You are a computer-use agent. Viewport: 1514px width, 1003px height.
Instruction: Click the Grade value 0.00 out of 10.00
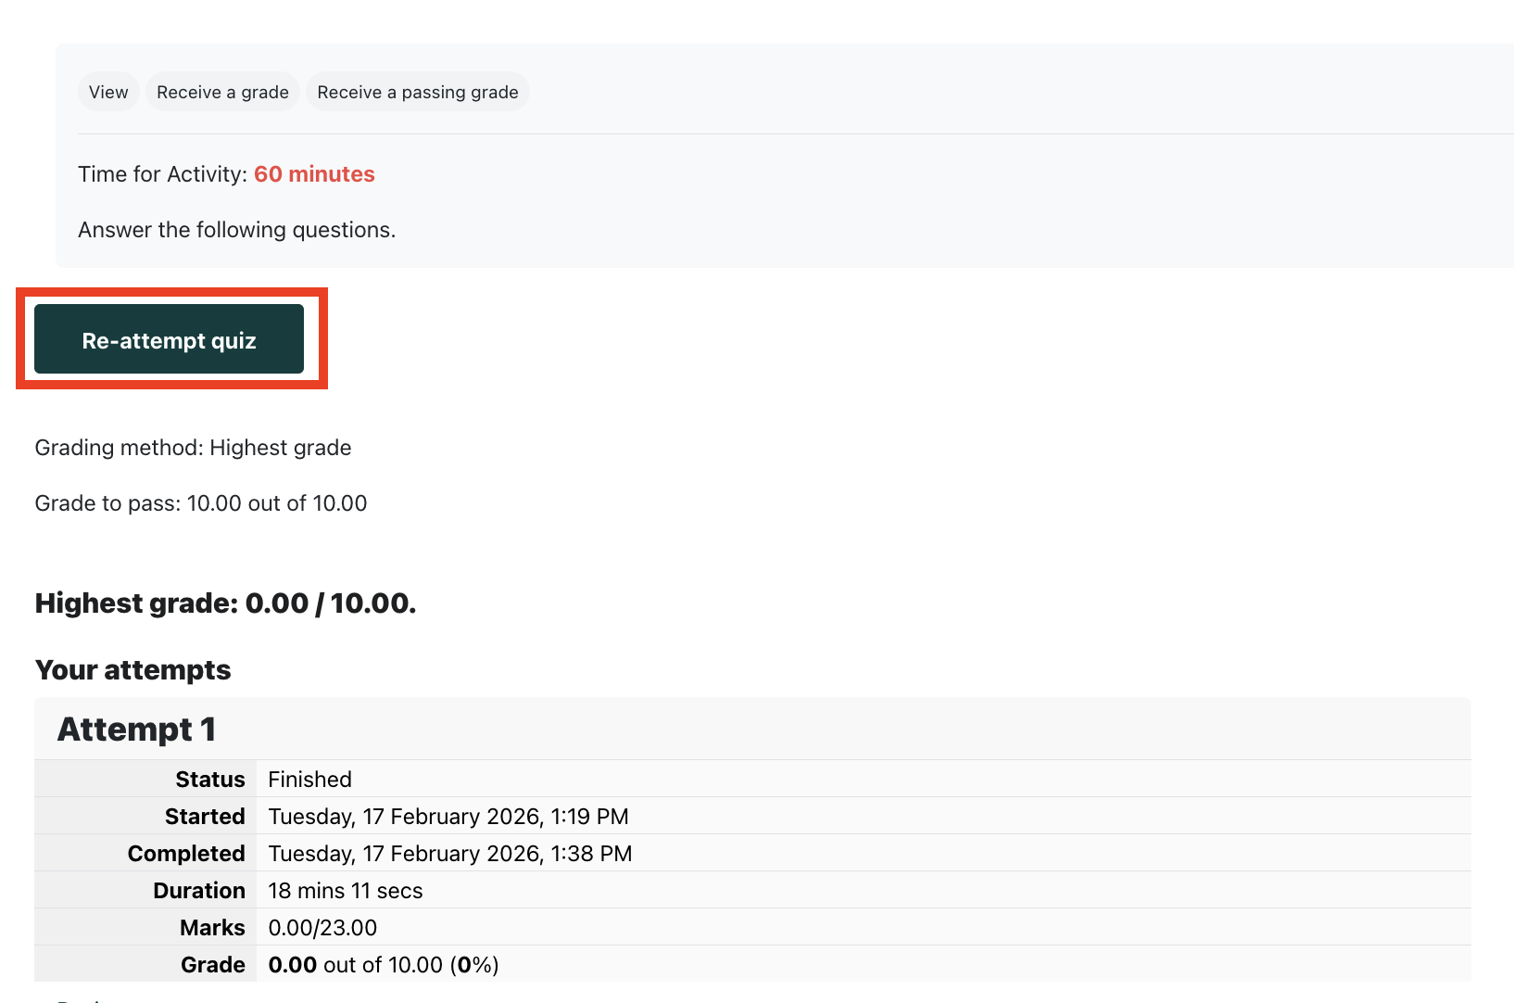click(383, 965)
